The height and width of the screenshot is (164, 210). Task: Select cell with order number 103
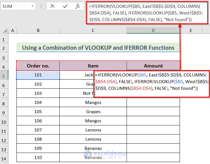38,93
